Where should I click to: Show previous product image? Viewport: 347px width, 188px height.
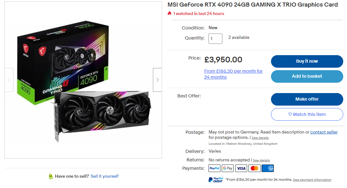[9, 80]
